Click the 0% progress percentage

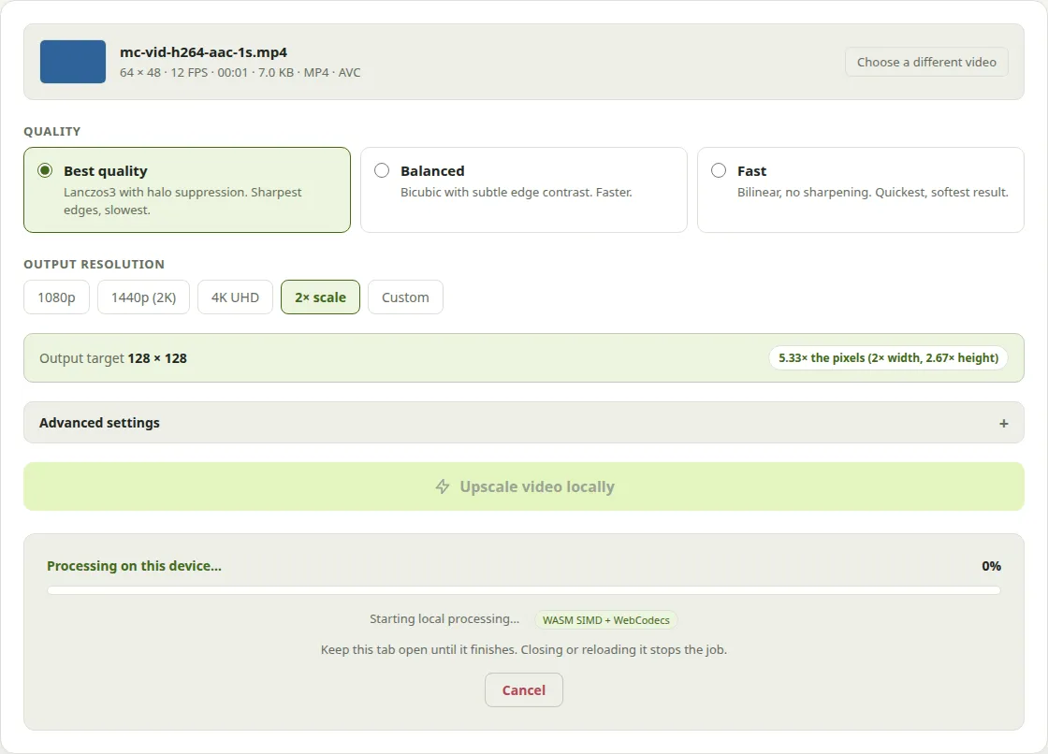click(991, 566)
